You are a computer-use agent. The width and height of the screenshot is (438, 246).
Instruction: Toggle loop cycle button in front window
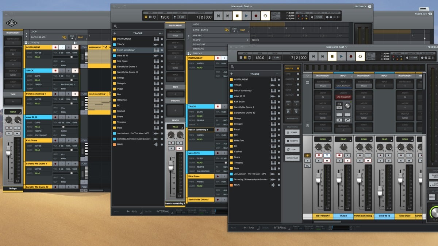tap(360, 56)
